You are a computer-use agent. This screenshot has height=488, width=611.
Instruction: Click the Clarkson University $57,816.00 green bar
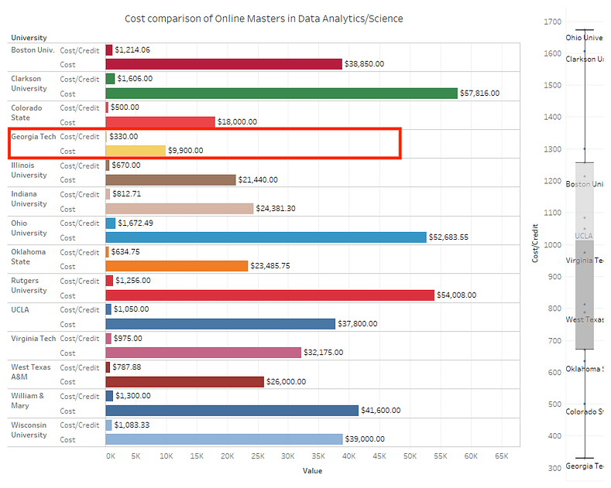(x=281, y=94)
